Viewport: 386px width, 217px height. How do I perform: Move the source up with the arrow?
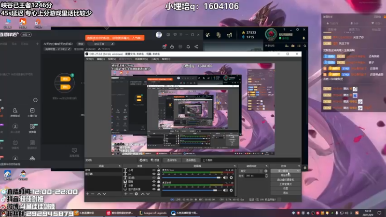[x=142, y=194]
